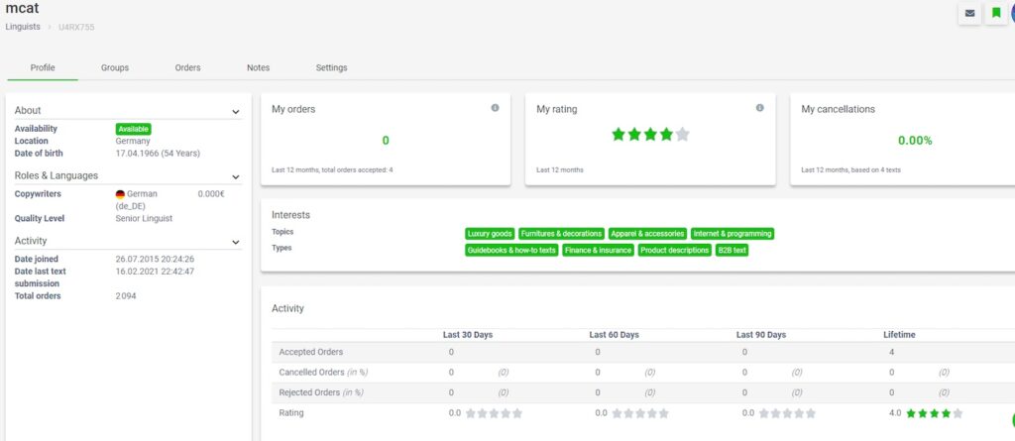Viewport: 1015px width, 441px height.
Task: Open the Settings tab
Action: (x=331, y=67)
